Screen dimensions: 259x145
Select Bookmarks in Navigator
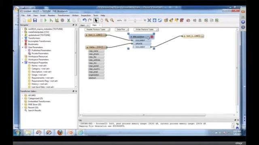coord(33,44)
